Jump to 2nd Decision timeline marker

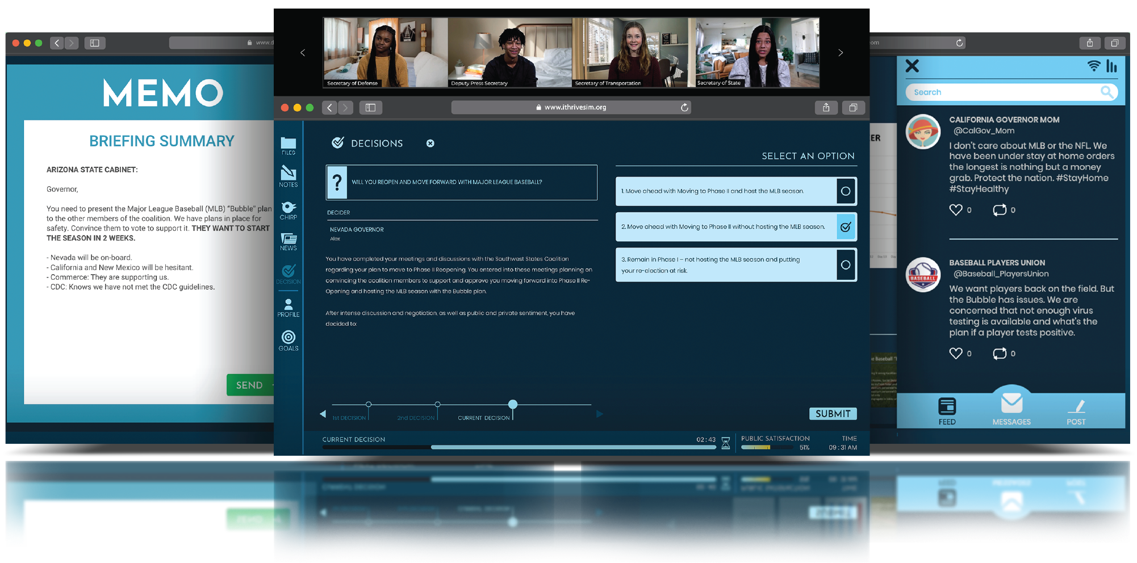[x=437, y=405]
